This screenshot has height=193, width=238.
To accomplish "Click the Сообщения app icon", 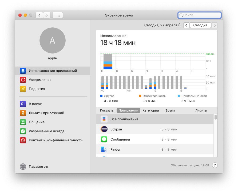I will (x=104, y=139).
